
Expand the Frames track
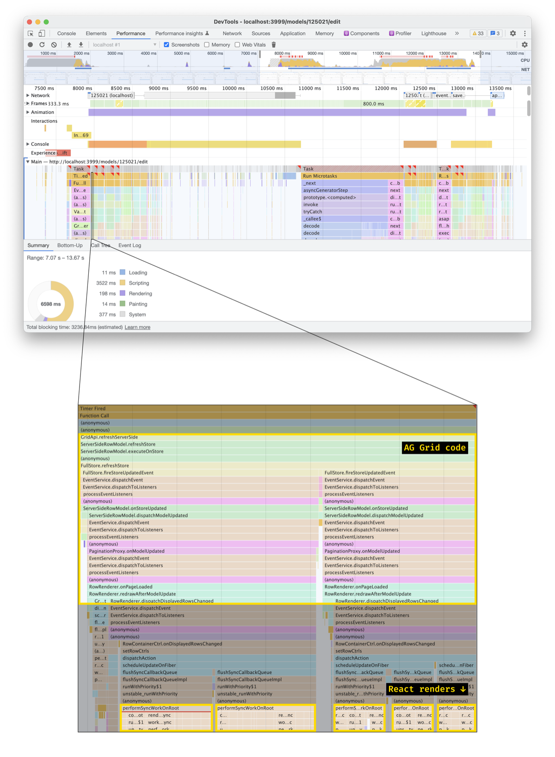pyautogui.click(x=28, y=104)
